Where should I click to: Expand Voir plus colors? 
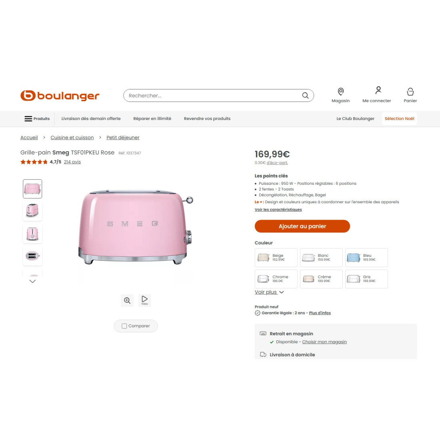click(x=269, y=292)
